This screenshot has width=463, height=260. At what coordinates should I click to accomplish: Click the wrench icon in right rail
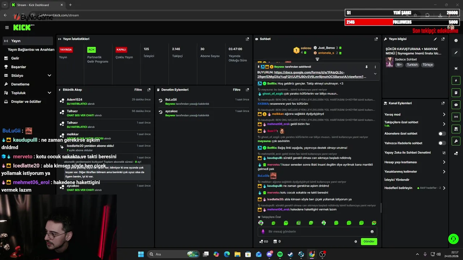[x=456, y=141]
